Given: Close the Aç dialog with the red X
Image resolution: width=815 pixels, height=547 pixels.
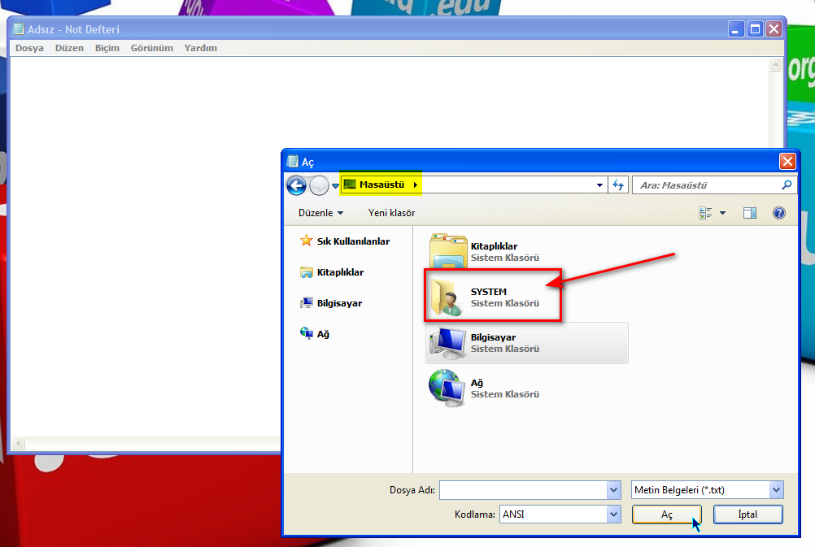Looking at the screenshot, I should 787,162.
